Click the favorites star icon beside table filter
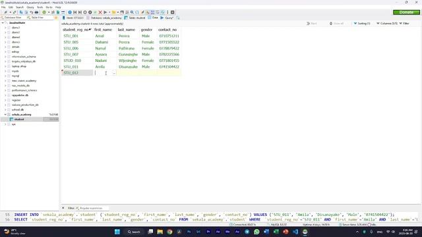This screenshot has height=237, width=422. tap(56, 18)
